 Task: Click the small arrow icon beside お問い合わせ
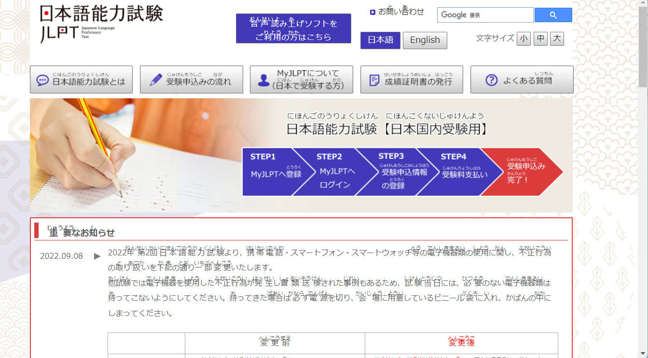[372, 12]
